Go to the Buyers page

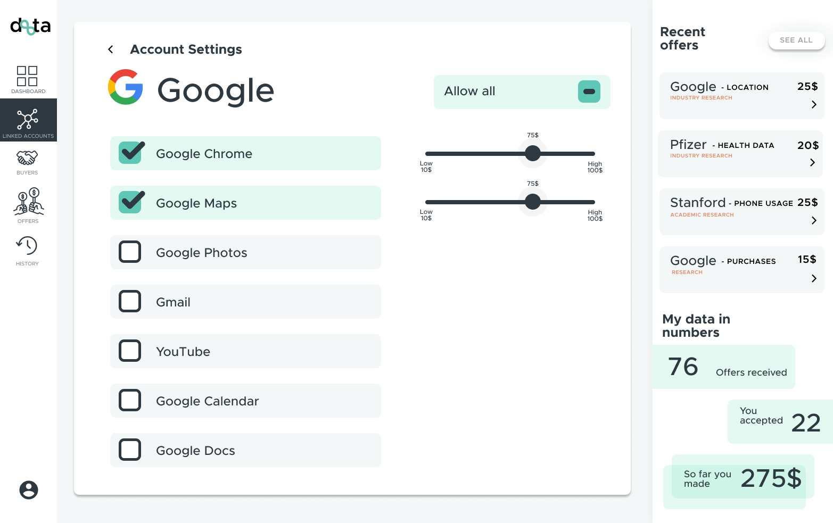(27, 162)
